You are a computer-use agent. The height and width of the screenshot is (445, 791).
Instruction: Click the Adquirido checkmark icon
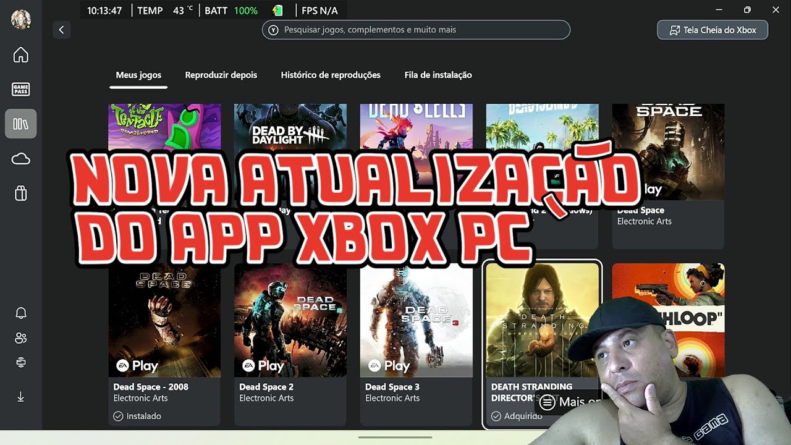tap(496, 416)
